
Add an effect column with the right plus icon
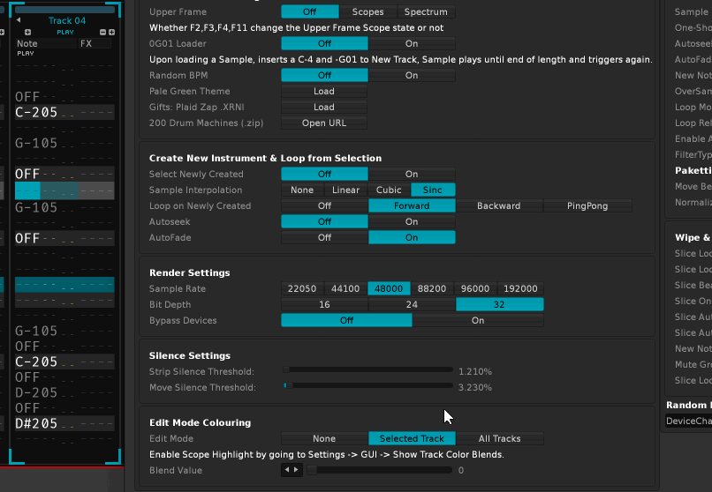point(111,32)
